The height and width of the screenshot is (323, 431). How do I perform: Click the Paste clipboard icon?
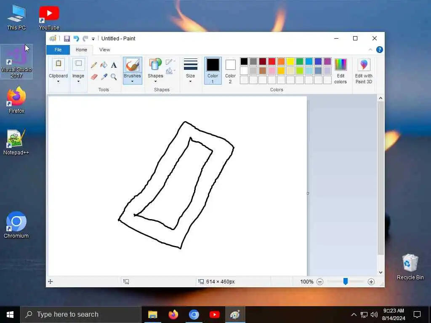pos(58,64)
